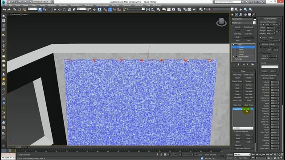Open the selection filter dropdown
The width and height of the screenshot is (285, 160).
[x=33, y=9]
